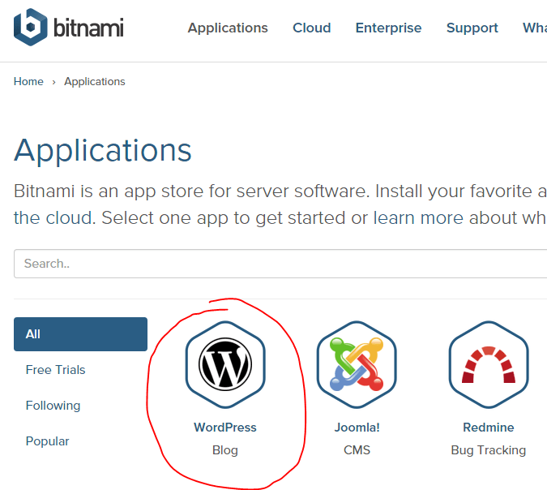Click the Bitnami logo
Image resolution: width=547 pixels, height=490 pixels.
[x=68, y=28]
